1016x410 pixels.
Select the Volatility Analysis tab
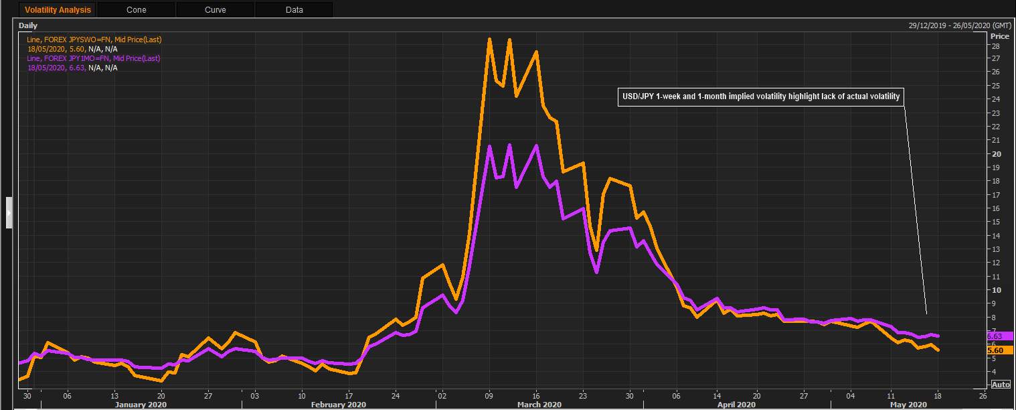click(x=58, y=10)
